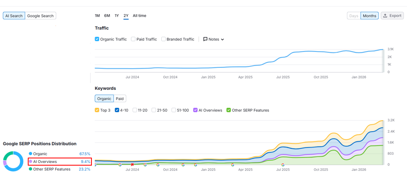Screen dimensions: 407x181
Task: Enable the Branded Traffic checkbox
Action: click(x=164, y=39)
